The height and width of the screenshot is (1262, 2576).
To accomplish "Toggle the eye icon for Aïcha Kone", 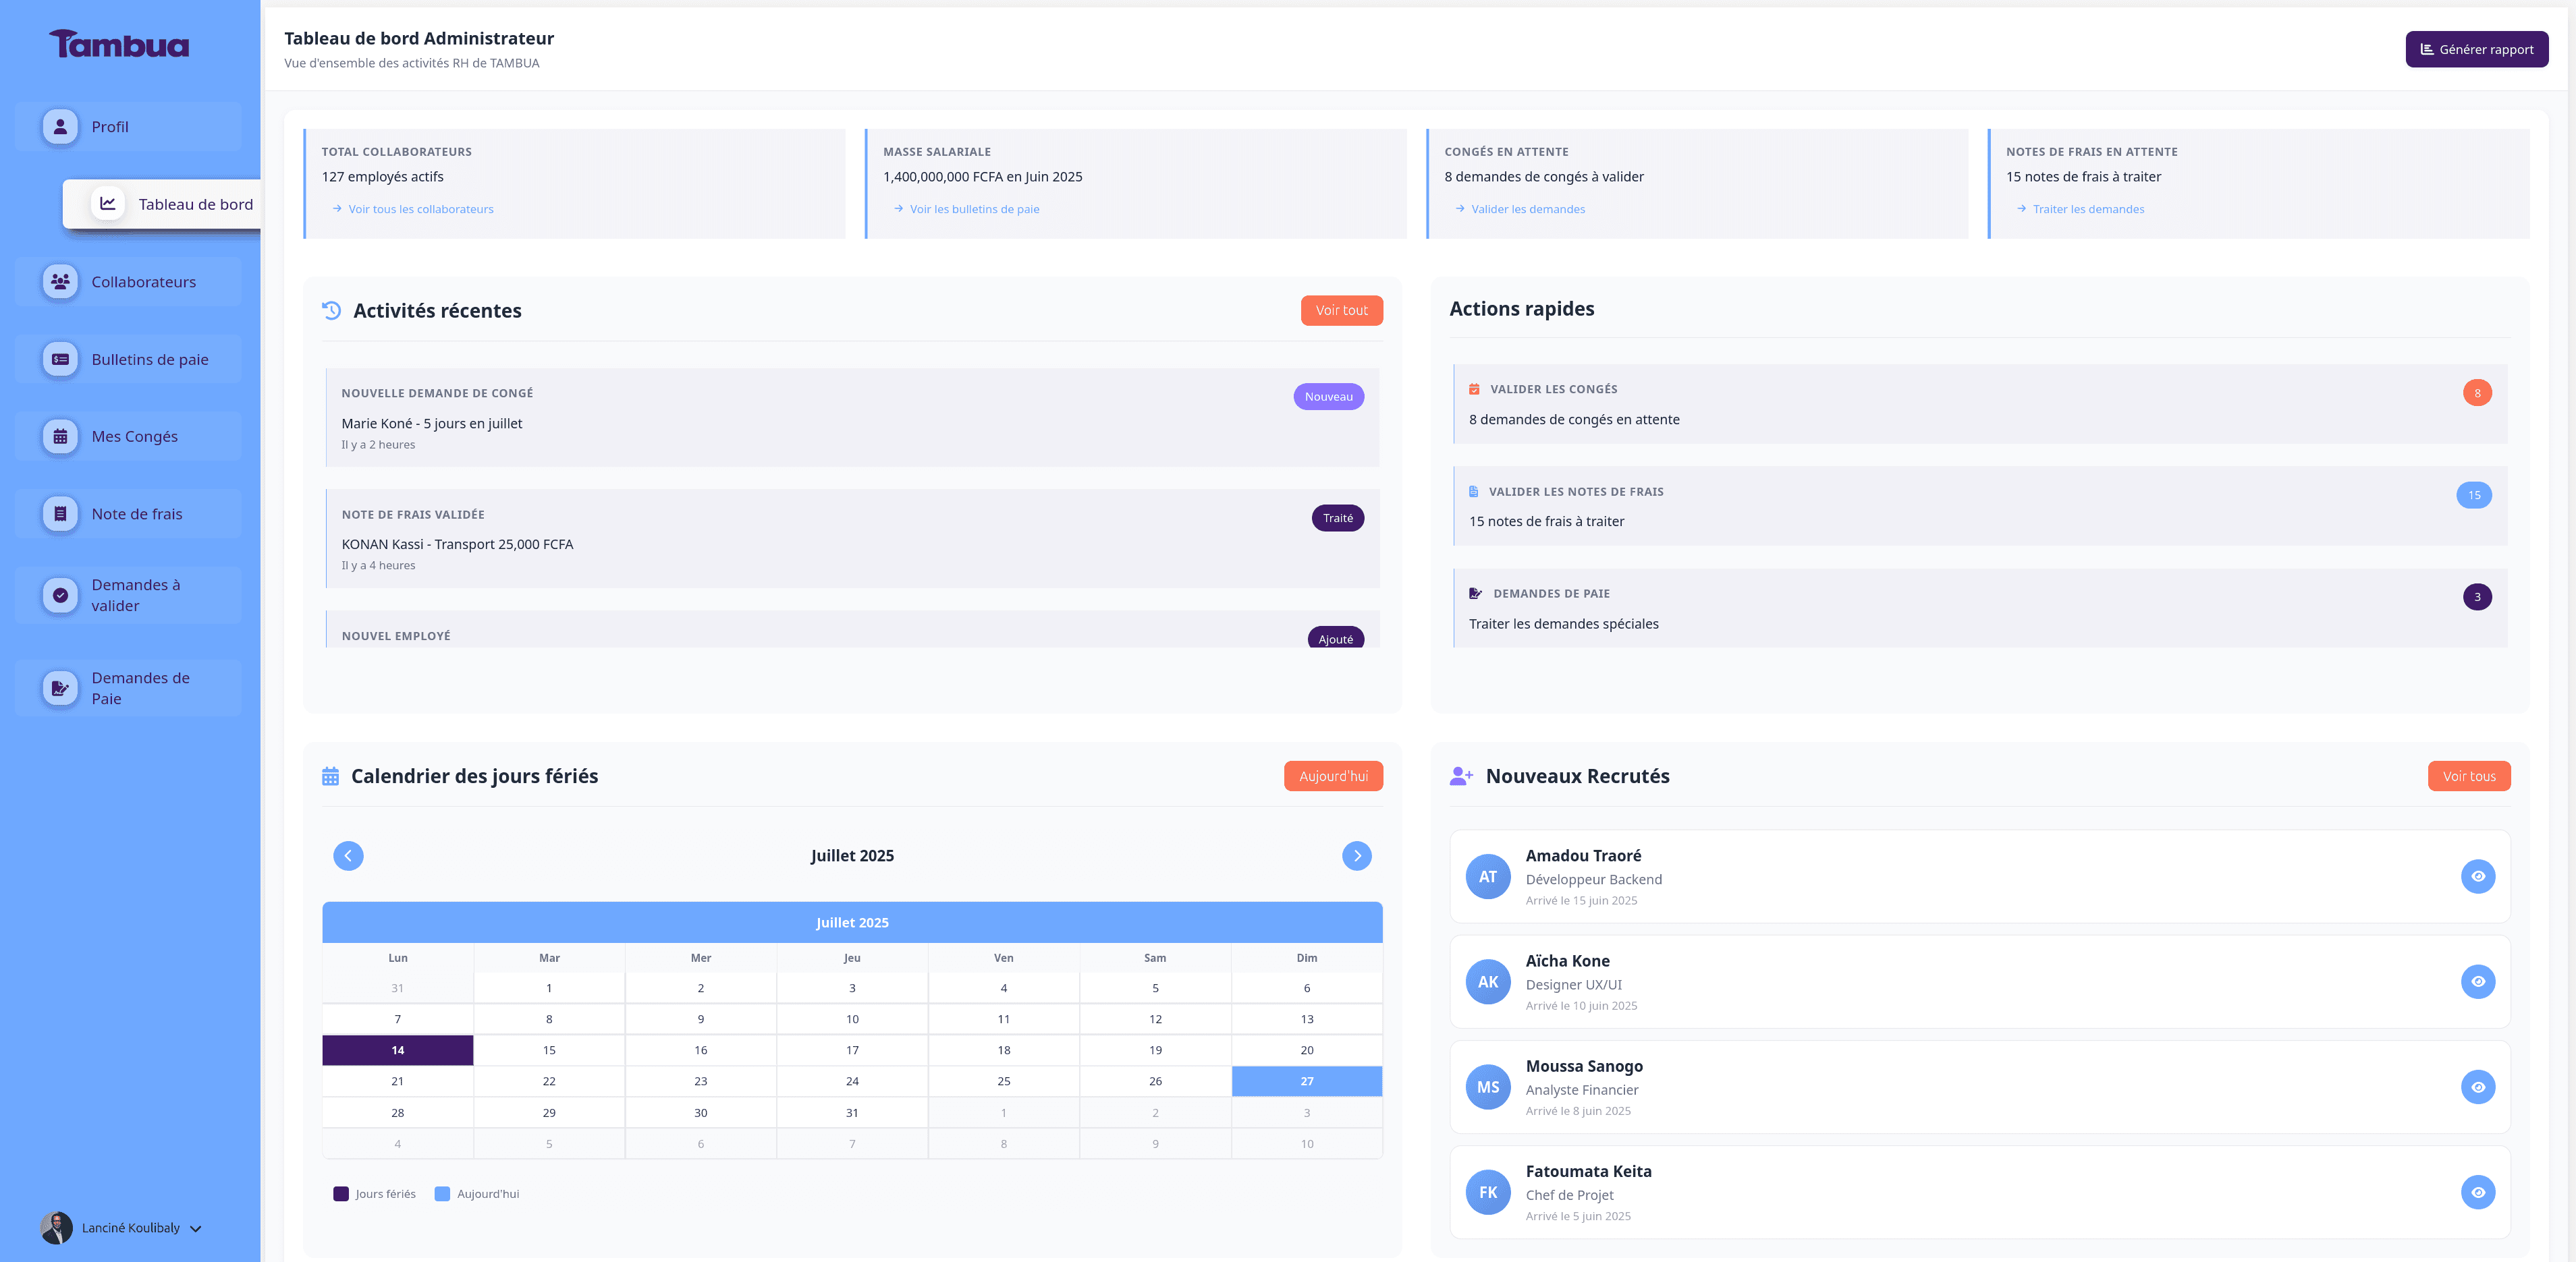I will click(x=2477, y=981).
